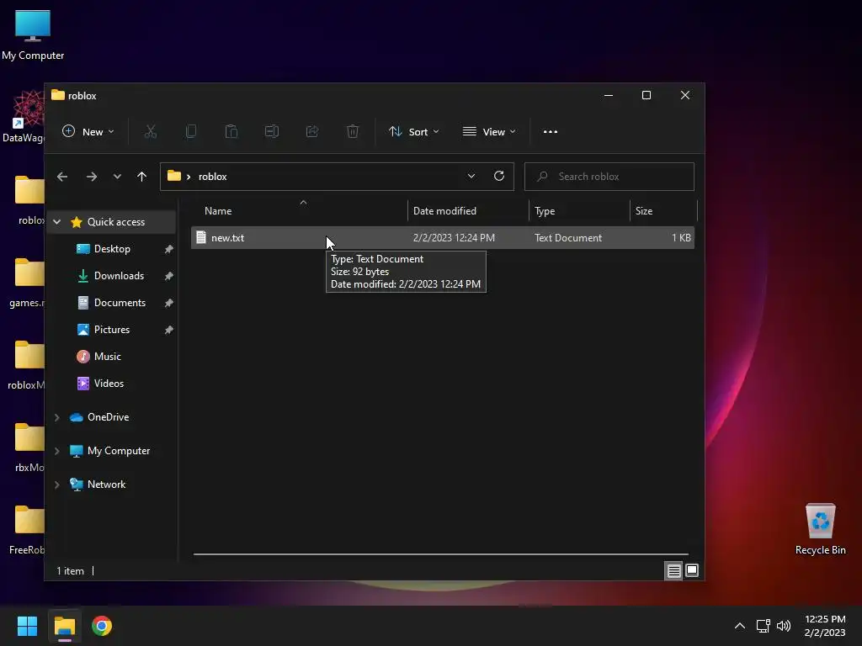Select the new.txt file
This screenshot has width=862, height=646.
(443, 238)
